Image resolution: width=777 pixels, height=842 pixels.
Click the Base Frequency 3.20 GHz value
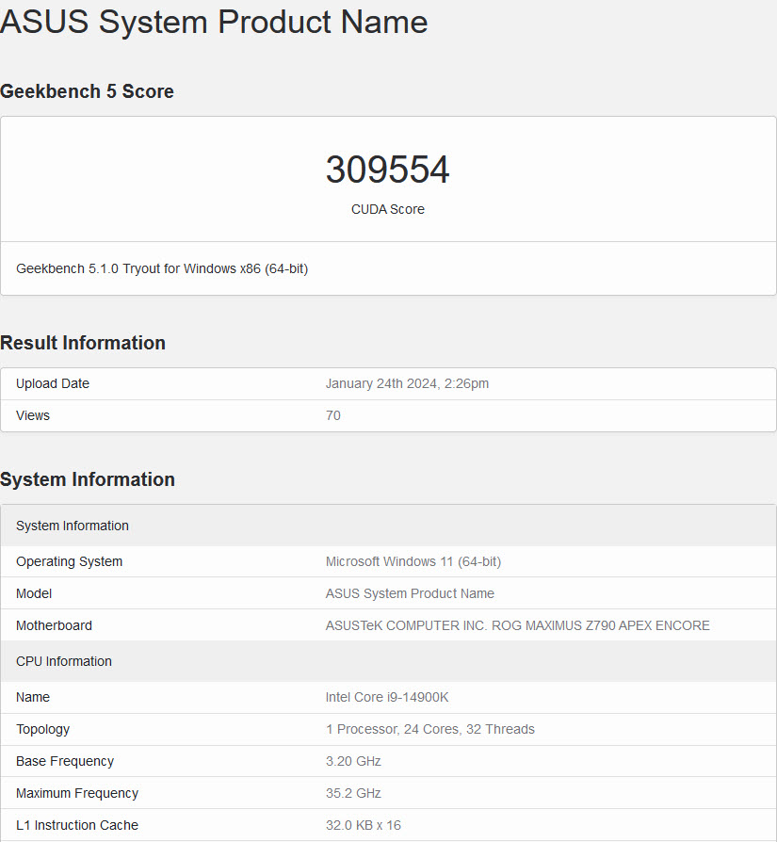click(x=352, y=761)
